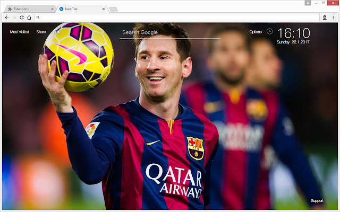The height and width of the screenshot is (212, 340).
Task: Open the home page icon
Action: click(29, 17)
